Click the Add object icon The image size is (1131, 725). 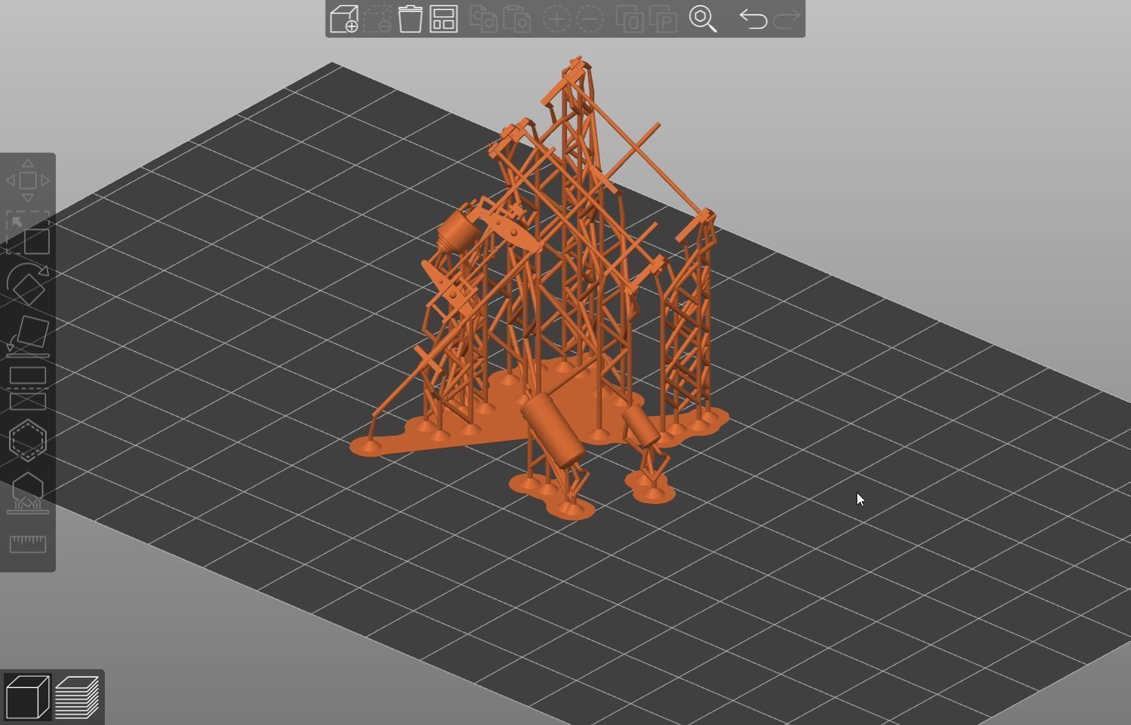344,19
